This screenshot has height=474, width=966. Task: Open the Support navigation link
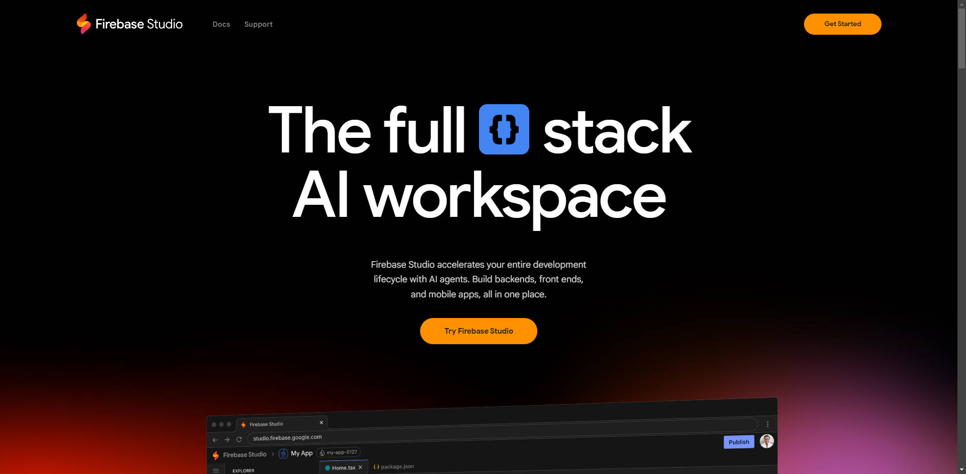coord(259,24)
